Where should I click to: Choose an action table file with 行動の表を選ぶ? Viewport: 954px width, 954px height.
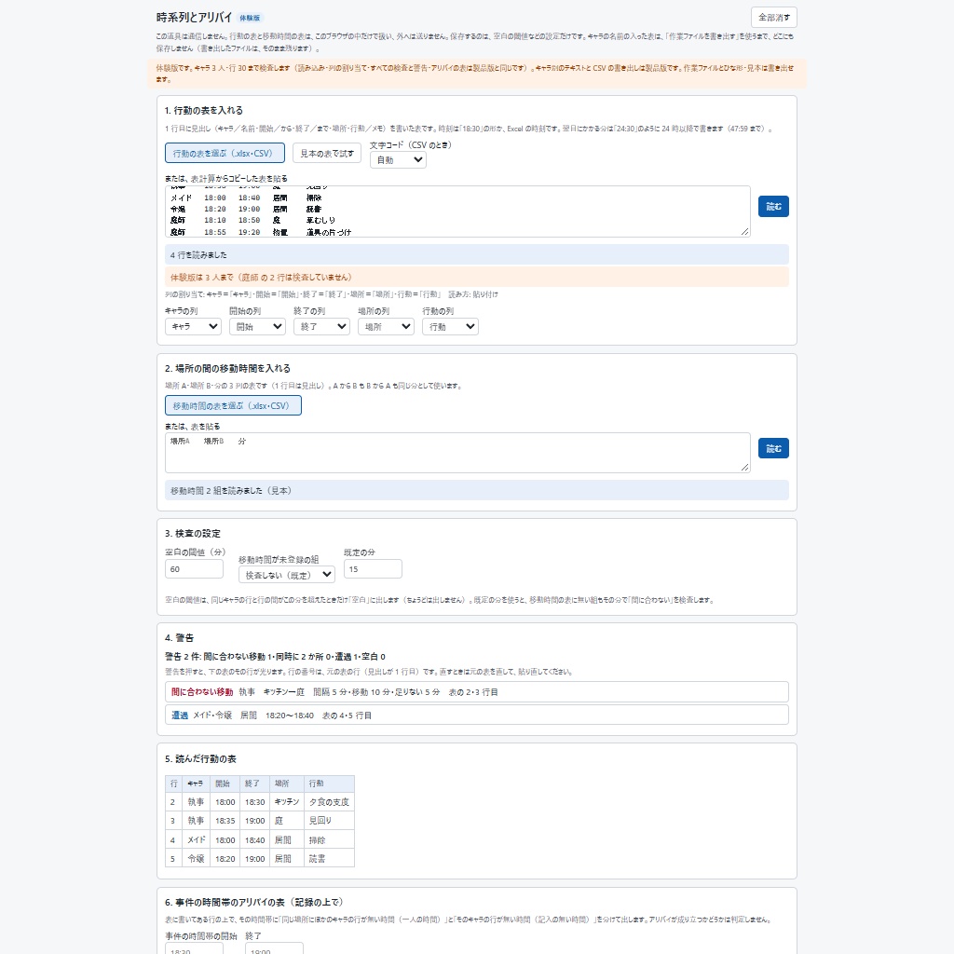click(x=225, y=154)
